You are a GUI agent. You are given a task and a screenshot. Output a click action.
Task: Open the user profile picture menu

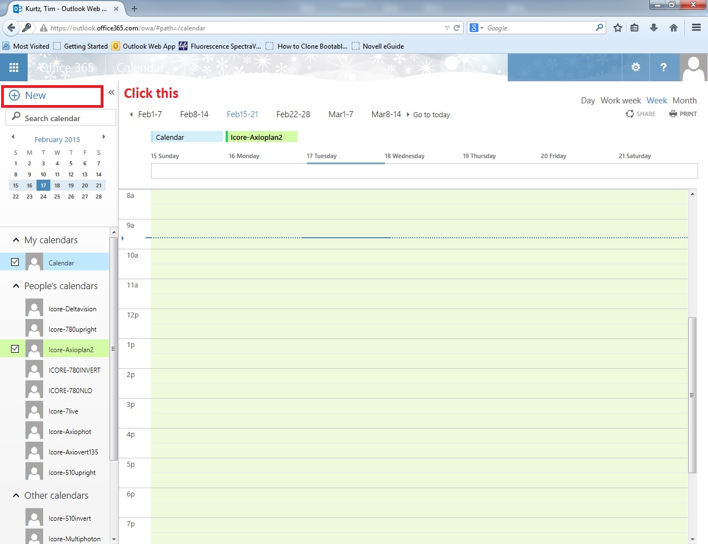point(693,67)
